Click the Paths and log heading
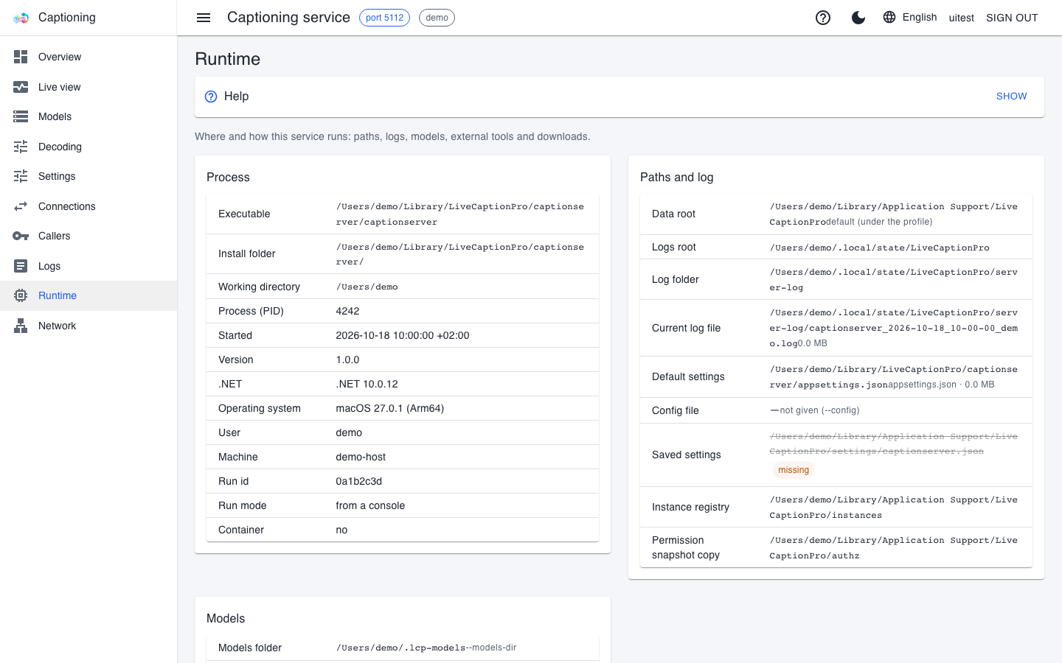 (x=676, y=178)
